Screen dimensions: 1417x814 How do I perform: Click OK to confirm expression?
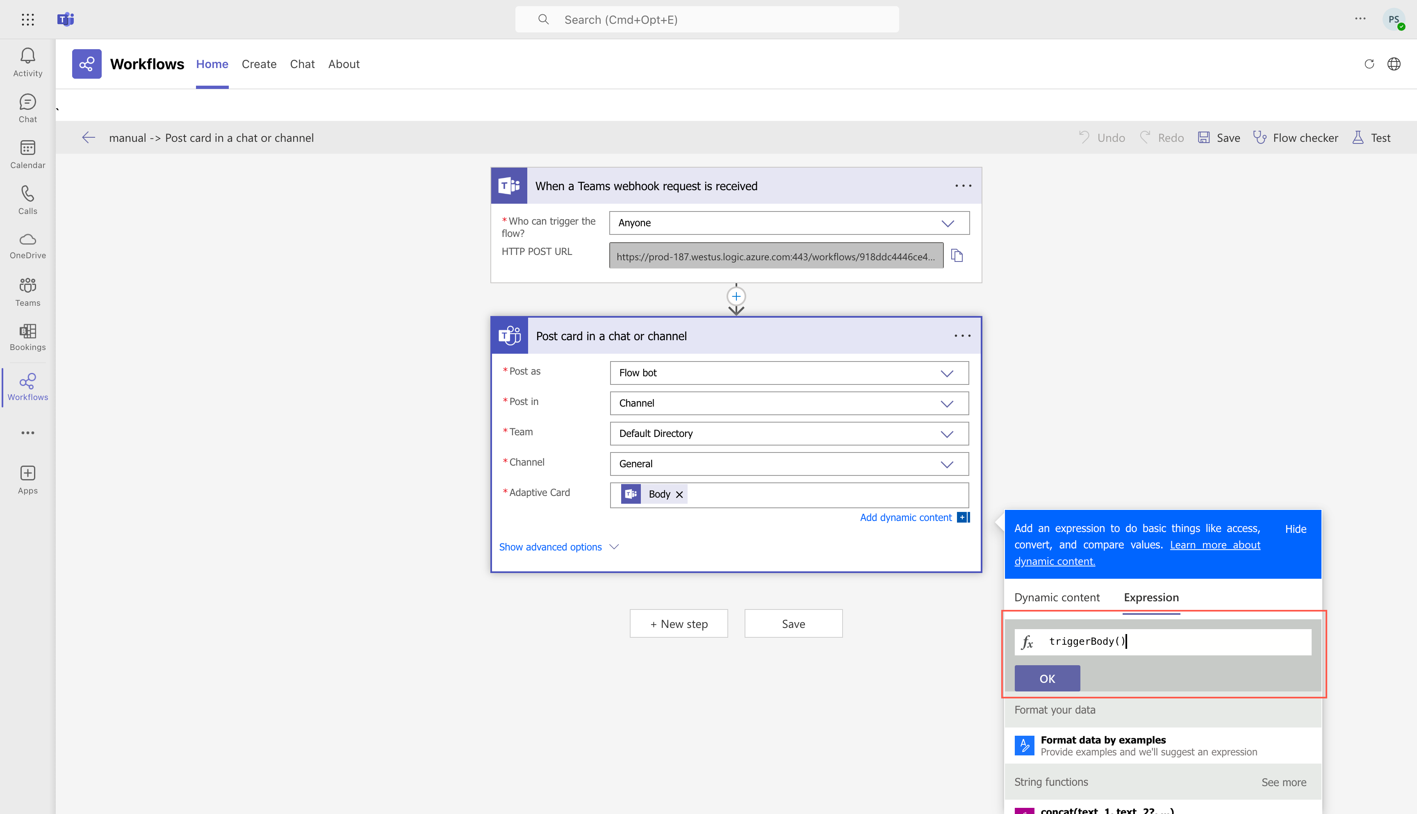coord(1047,678)
